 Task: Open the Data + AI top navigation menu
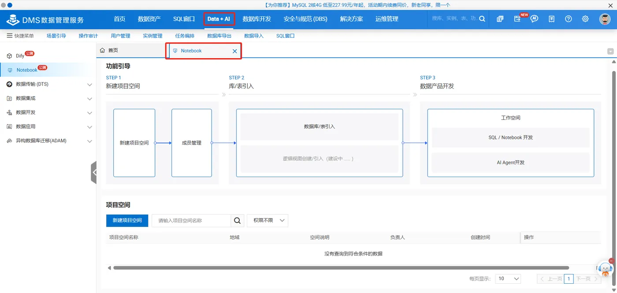219,19
